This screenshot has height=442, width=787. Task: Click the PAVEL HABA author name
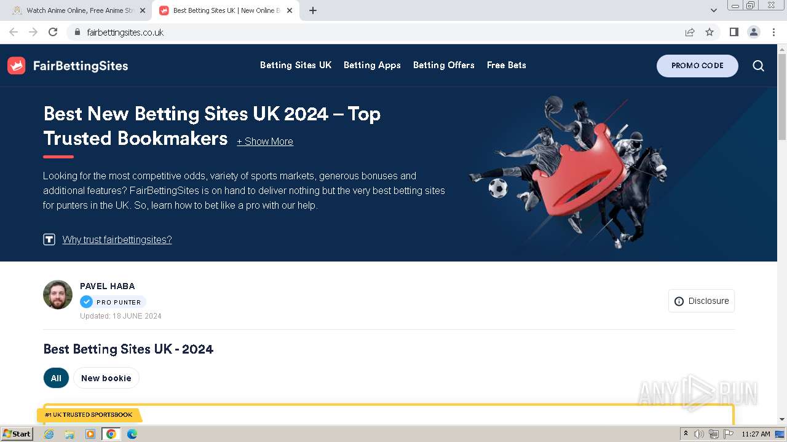click(x=107, y=286)
